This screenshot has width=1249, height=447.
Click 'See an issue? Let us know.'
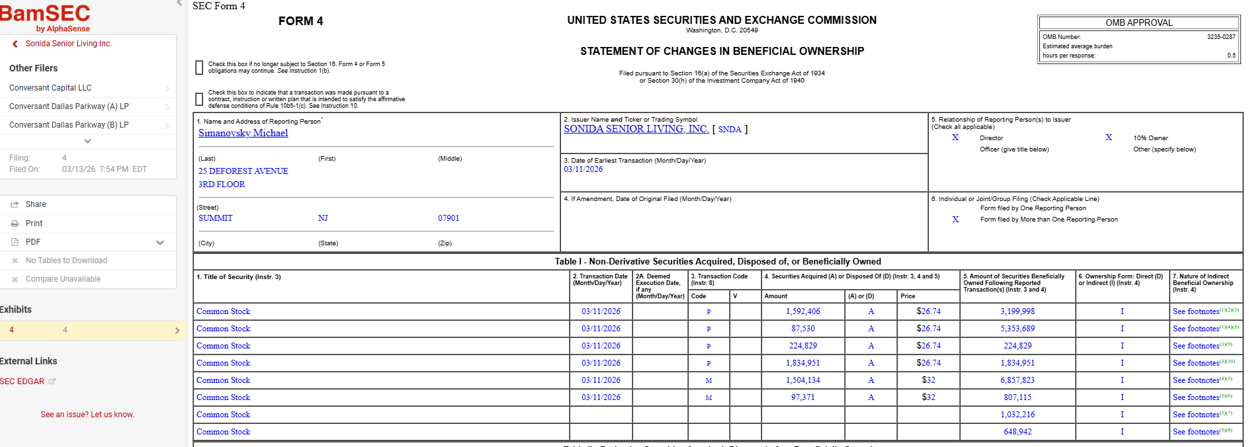tap(87, 415)
